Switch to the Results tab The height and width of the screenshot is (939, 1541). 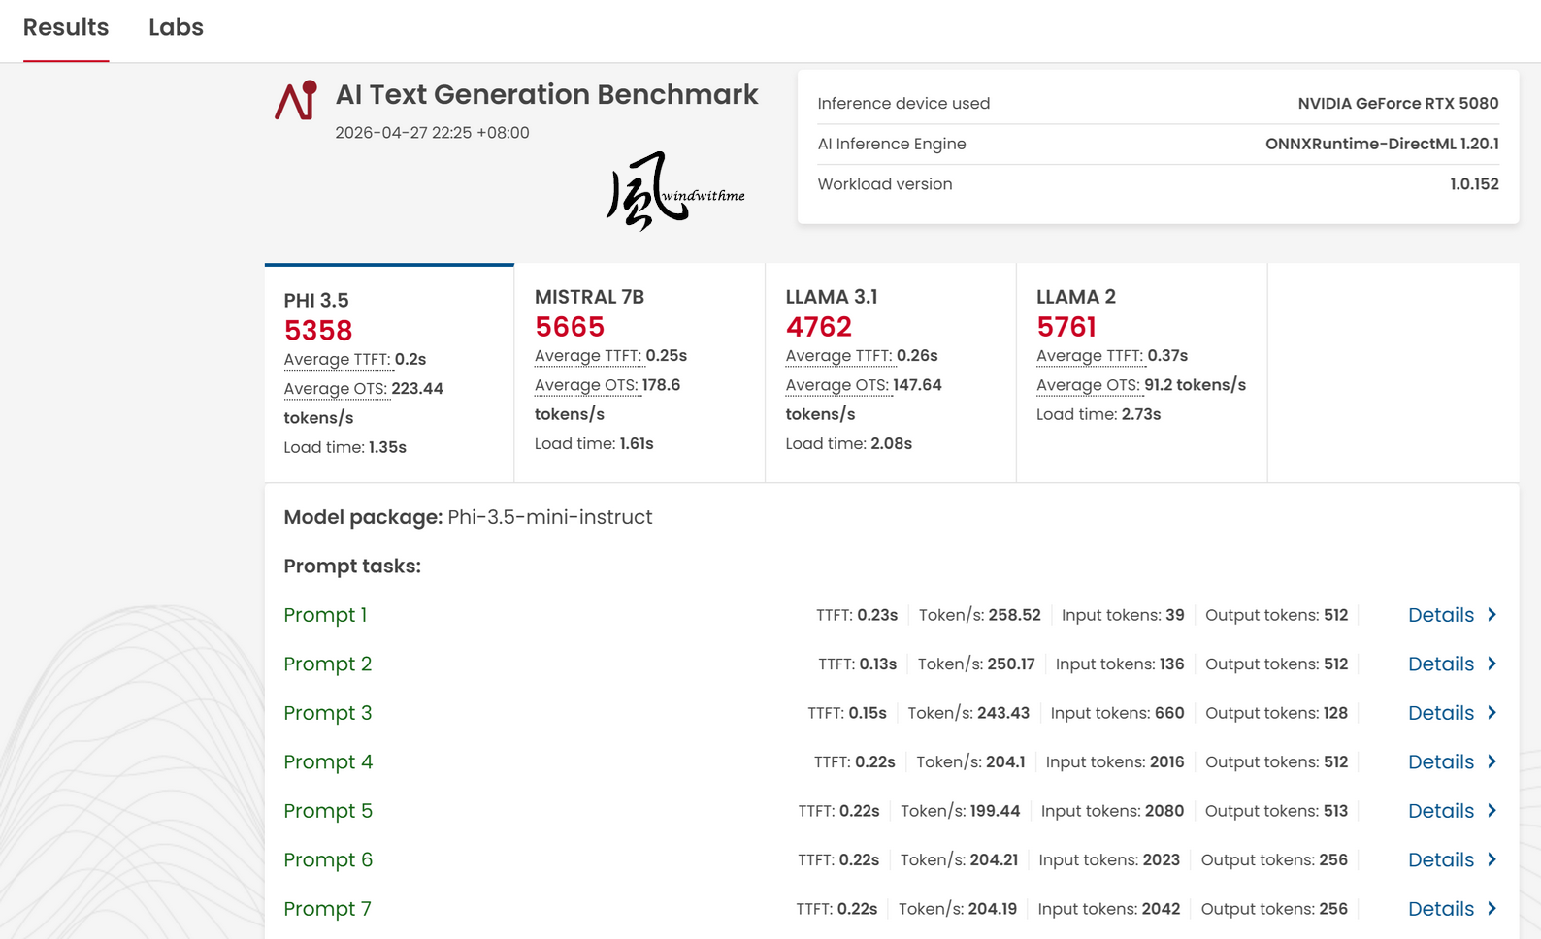tap(66, 28)
